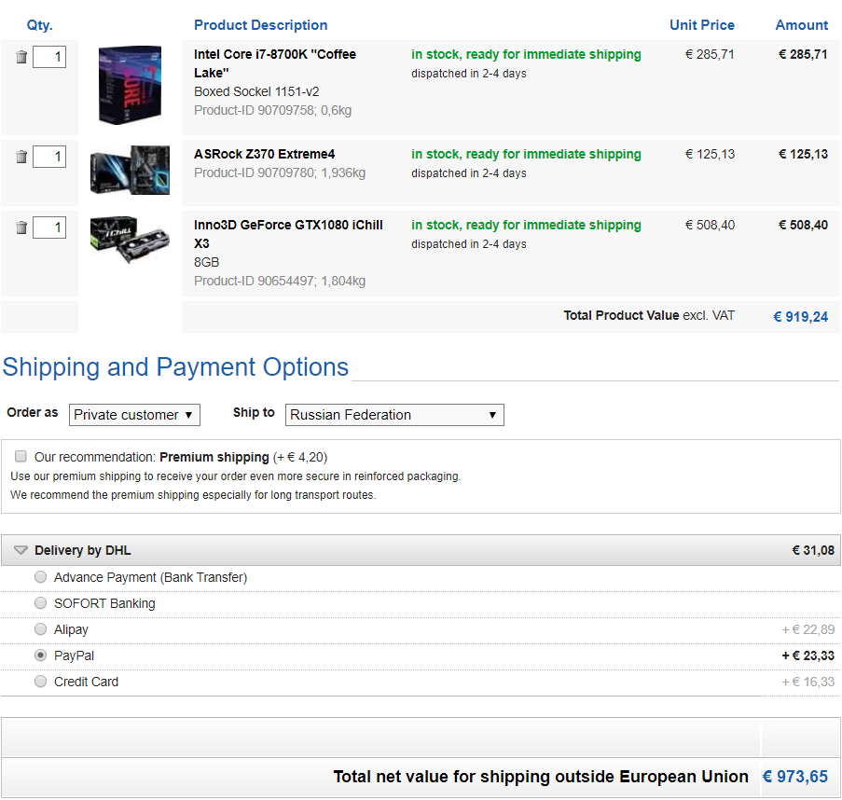Open the Ship to country dropdown
This screenshot has width=842, height=800.
(394, 415)
